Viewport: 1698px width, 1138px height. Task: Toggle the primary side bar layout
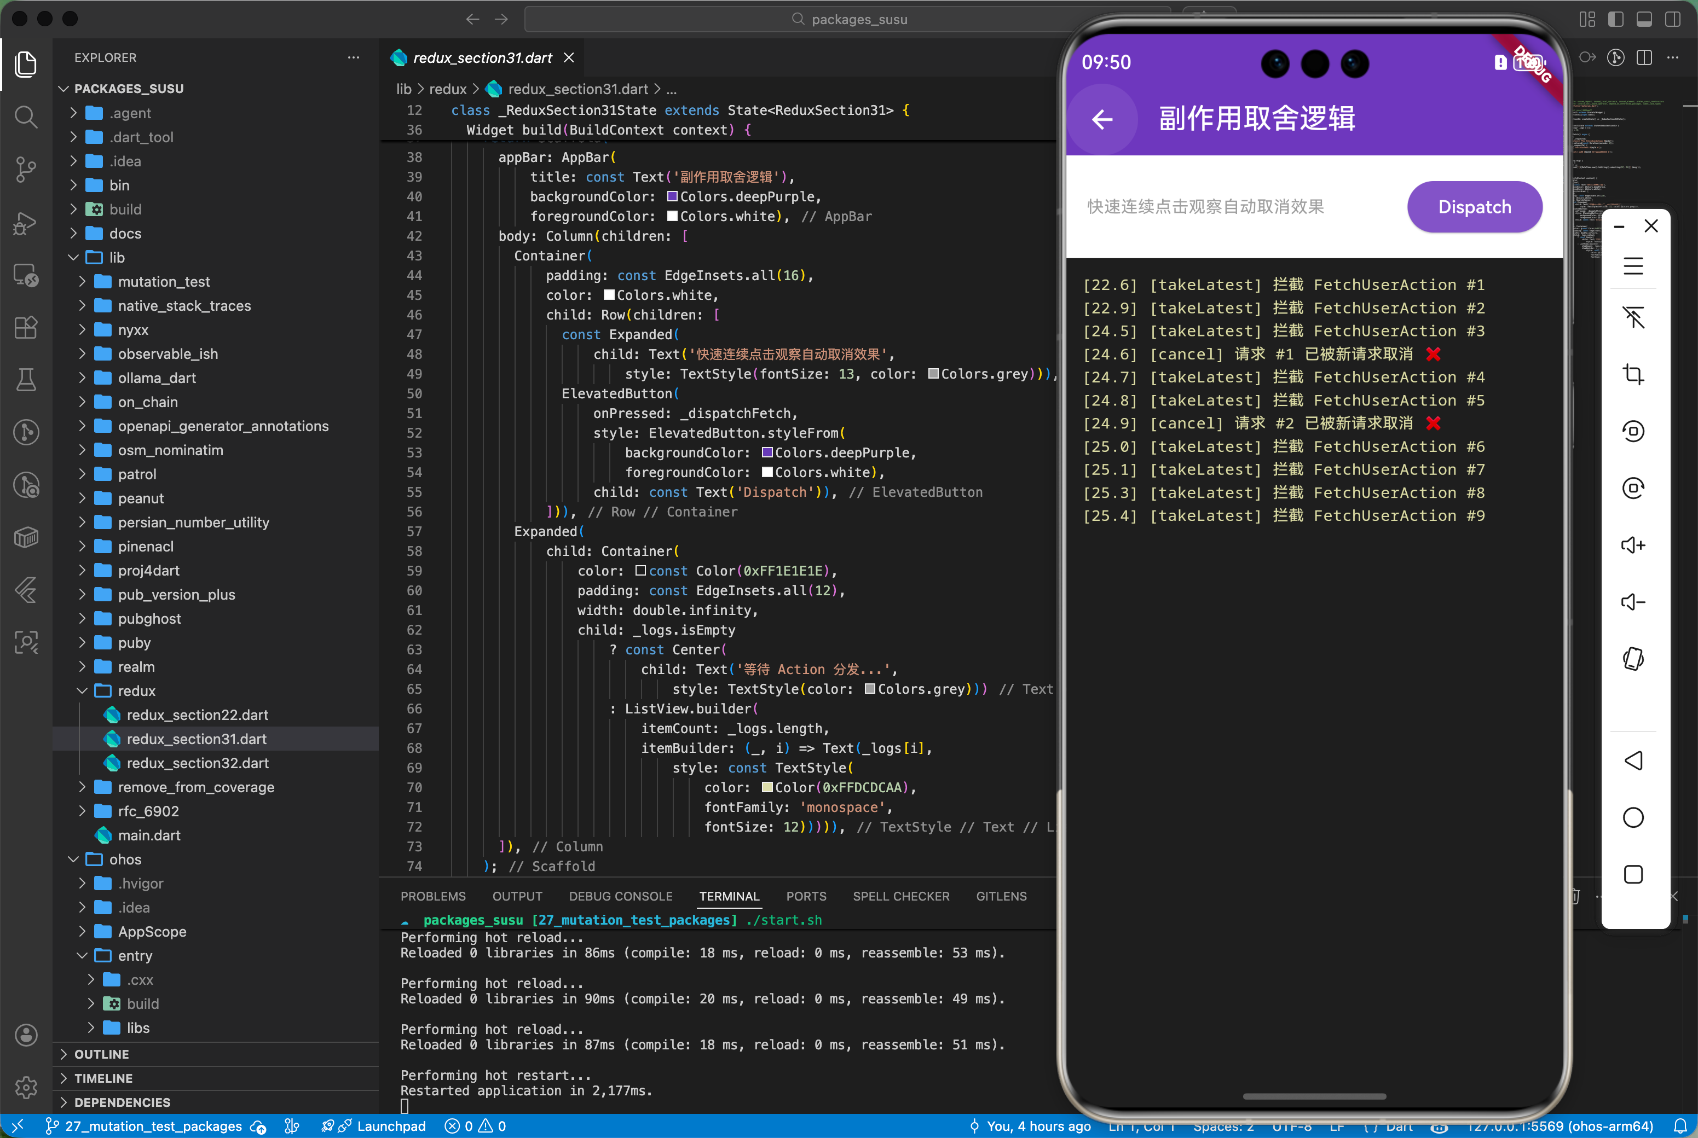click(1616, 19)
